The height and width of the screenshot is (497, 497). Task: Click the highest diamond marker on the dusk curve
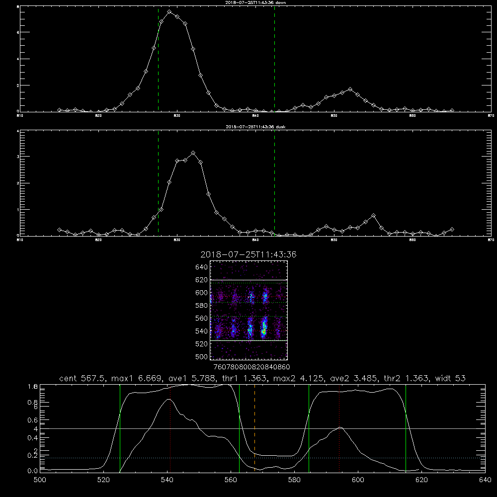click(x=193, y=153)
